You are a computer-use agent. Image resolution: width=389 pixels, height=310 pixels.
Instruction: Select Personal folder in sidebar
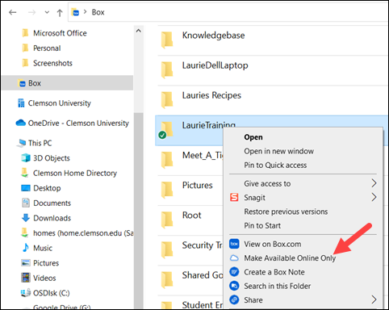tap(47, 48)
